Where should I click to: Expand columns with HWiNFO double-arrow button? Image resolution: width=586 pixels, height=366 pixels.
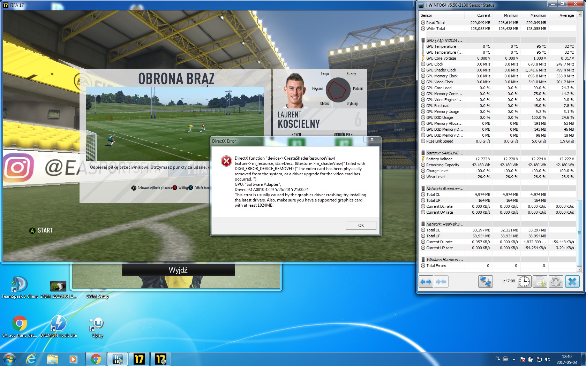coord(426,282)
